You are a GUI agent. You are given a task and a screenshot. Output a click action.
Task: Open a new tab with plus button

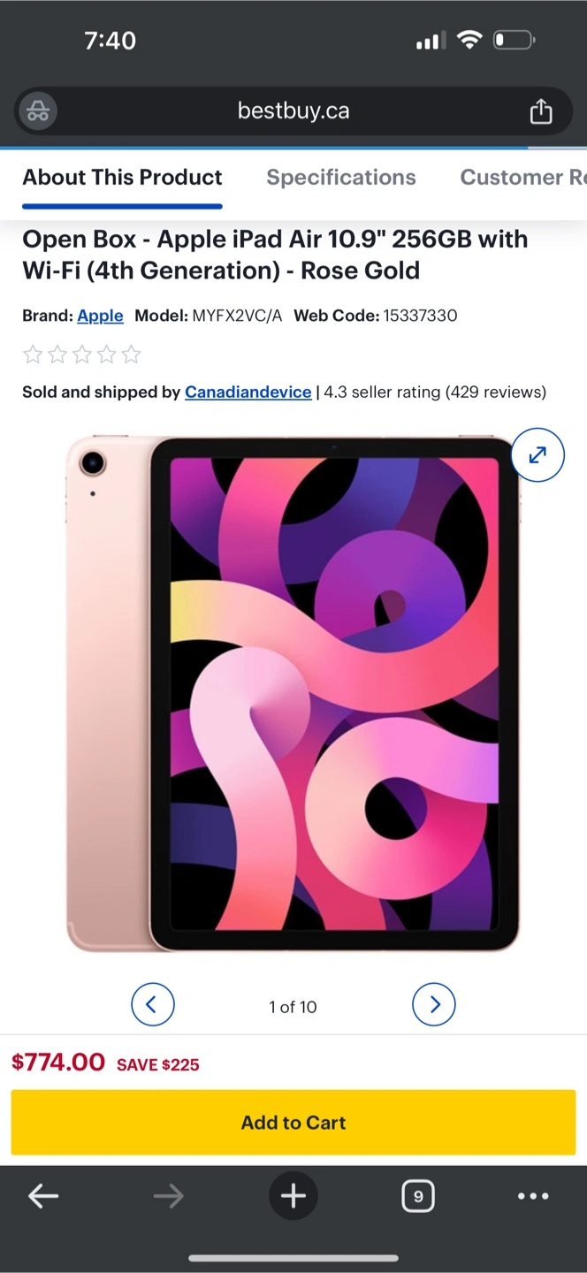293,1197
